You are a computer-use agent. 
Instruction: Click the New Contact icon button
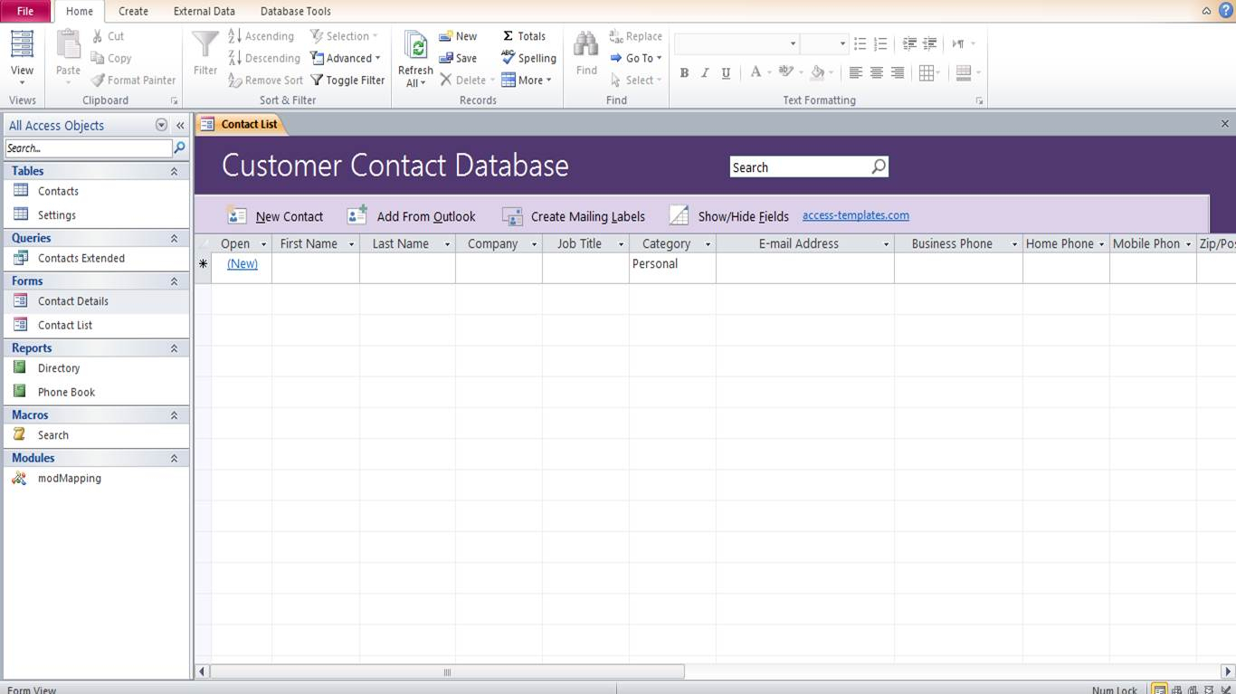[237, 216]
